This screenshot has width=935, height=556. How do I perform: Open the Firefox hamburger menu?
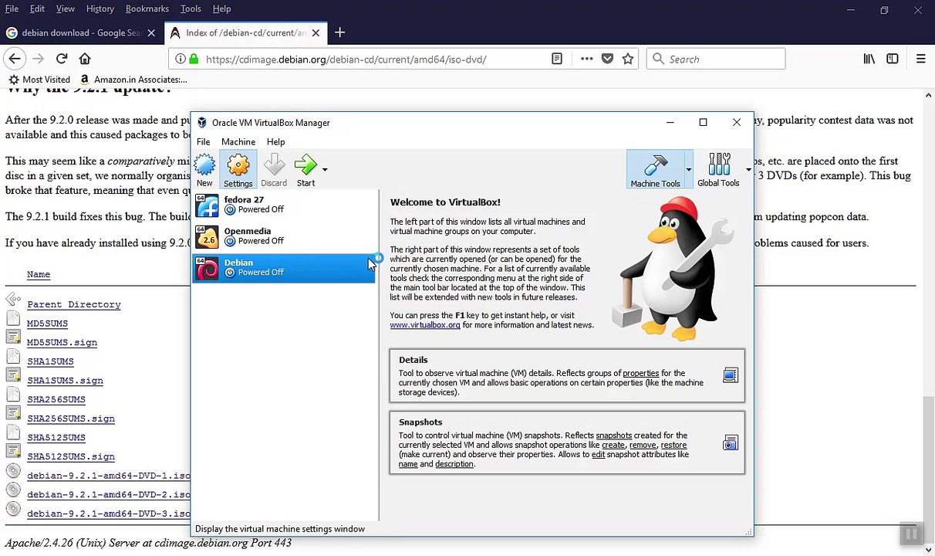pyautogui.click(x=920, y=59)
